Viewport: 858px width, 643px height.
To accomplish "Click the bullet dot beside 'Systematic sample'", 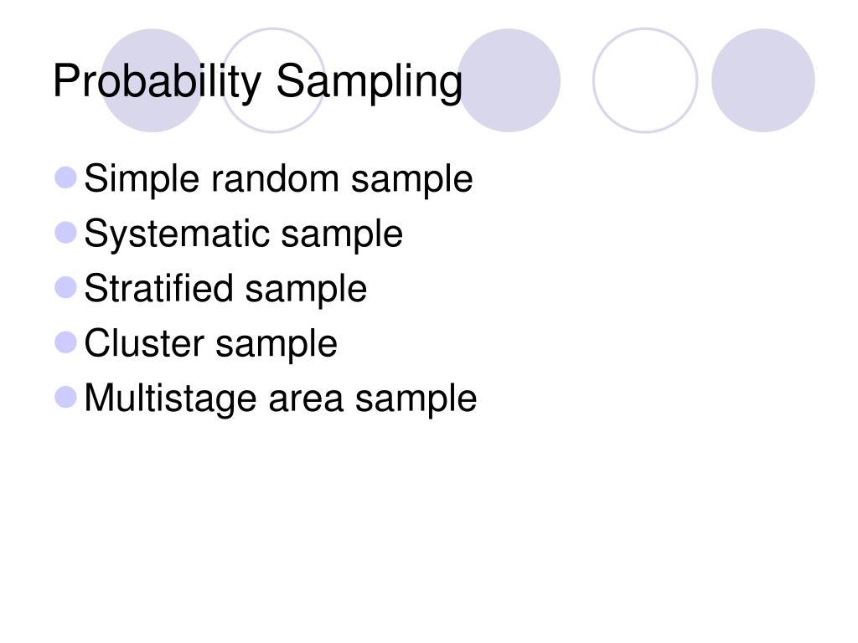I will pos(65,233).
